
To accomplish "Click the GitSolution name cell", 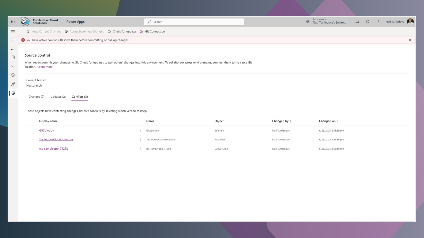I will [x=153, y=131].
